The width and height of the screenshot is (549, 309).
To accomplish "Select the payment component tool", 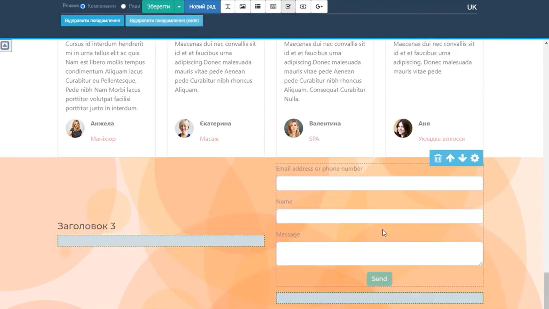I will click(303, 6).
